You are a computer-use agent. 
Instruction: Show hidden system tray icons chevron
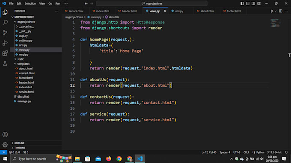232,159
